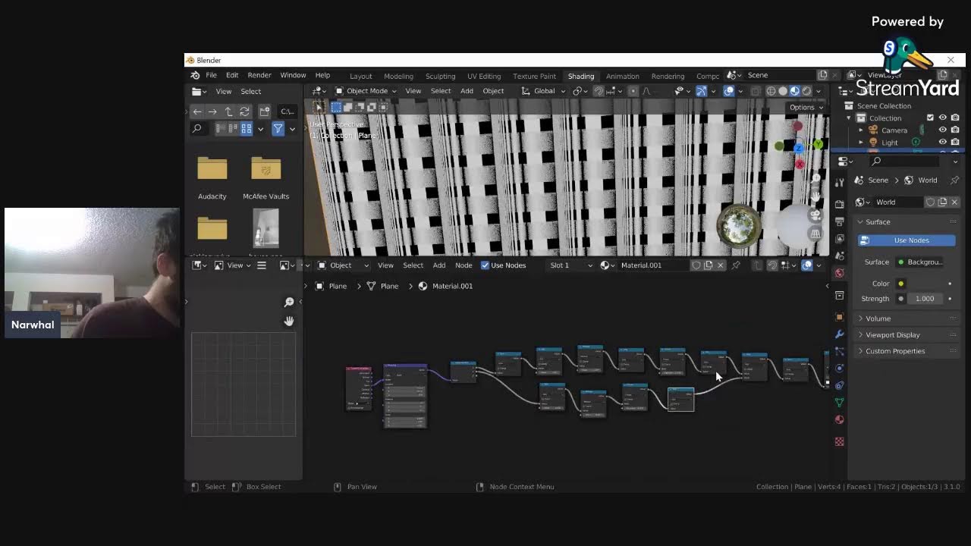Click the Strength value field
This screenshot has height=546, width=971.
(x=924, y=299)
